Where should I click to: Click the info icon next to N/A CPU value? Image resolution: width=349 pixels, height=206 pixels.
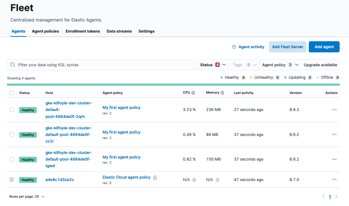(x=194, y=180)
